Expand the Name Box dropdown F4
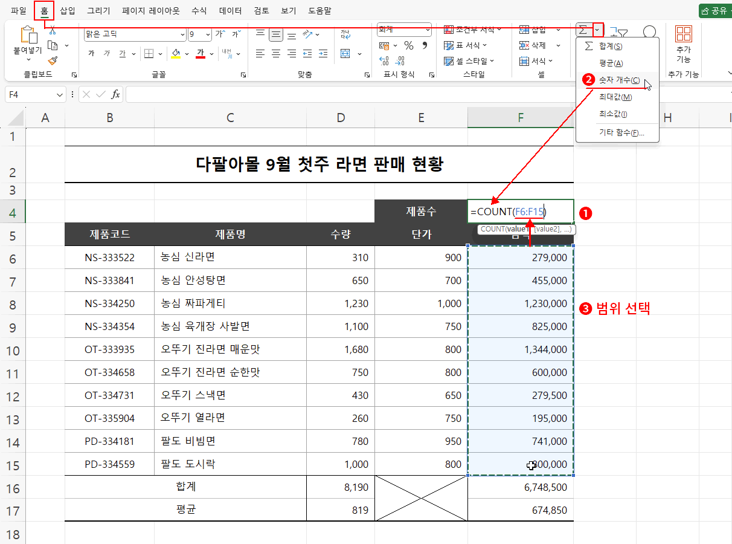 pos(60,95)
